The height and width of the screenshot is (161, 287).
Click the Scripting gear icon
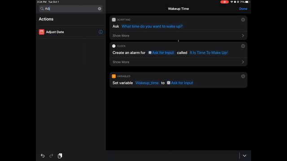[x=113, y=20]
